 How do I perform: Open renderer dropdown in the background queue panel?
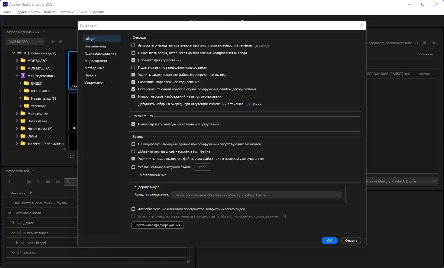(434, 181)
